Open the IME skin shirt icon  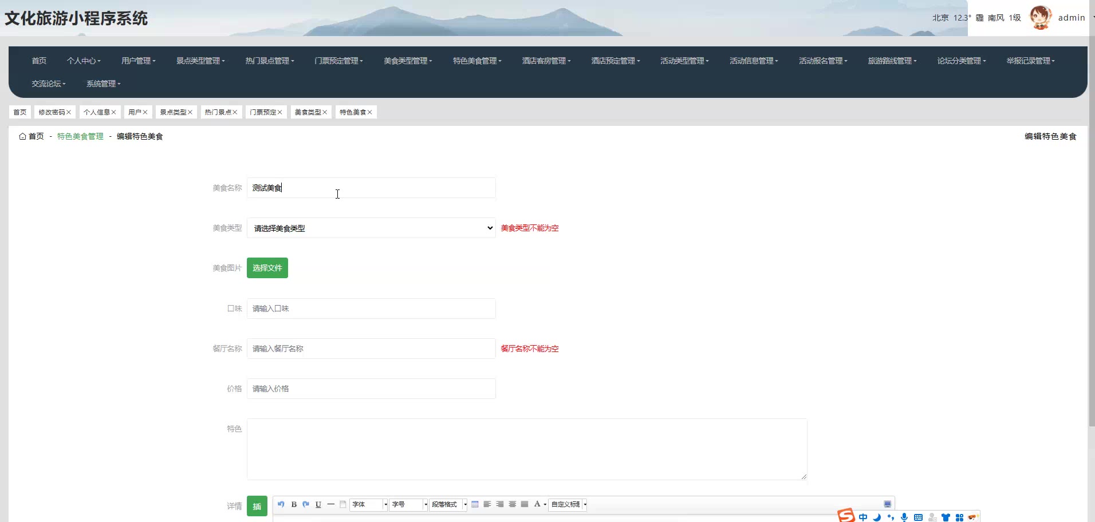click(x=946, y=517)
